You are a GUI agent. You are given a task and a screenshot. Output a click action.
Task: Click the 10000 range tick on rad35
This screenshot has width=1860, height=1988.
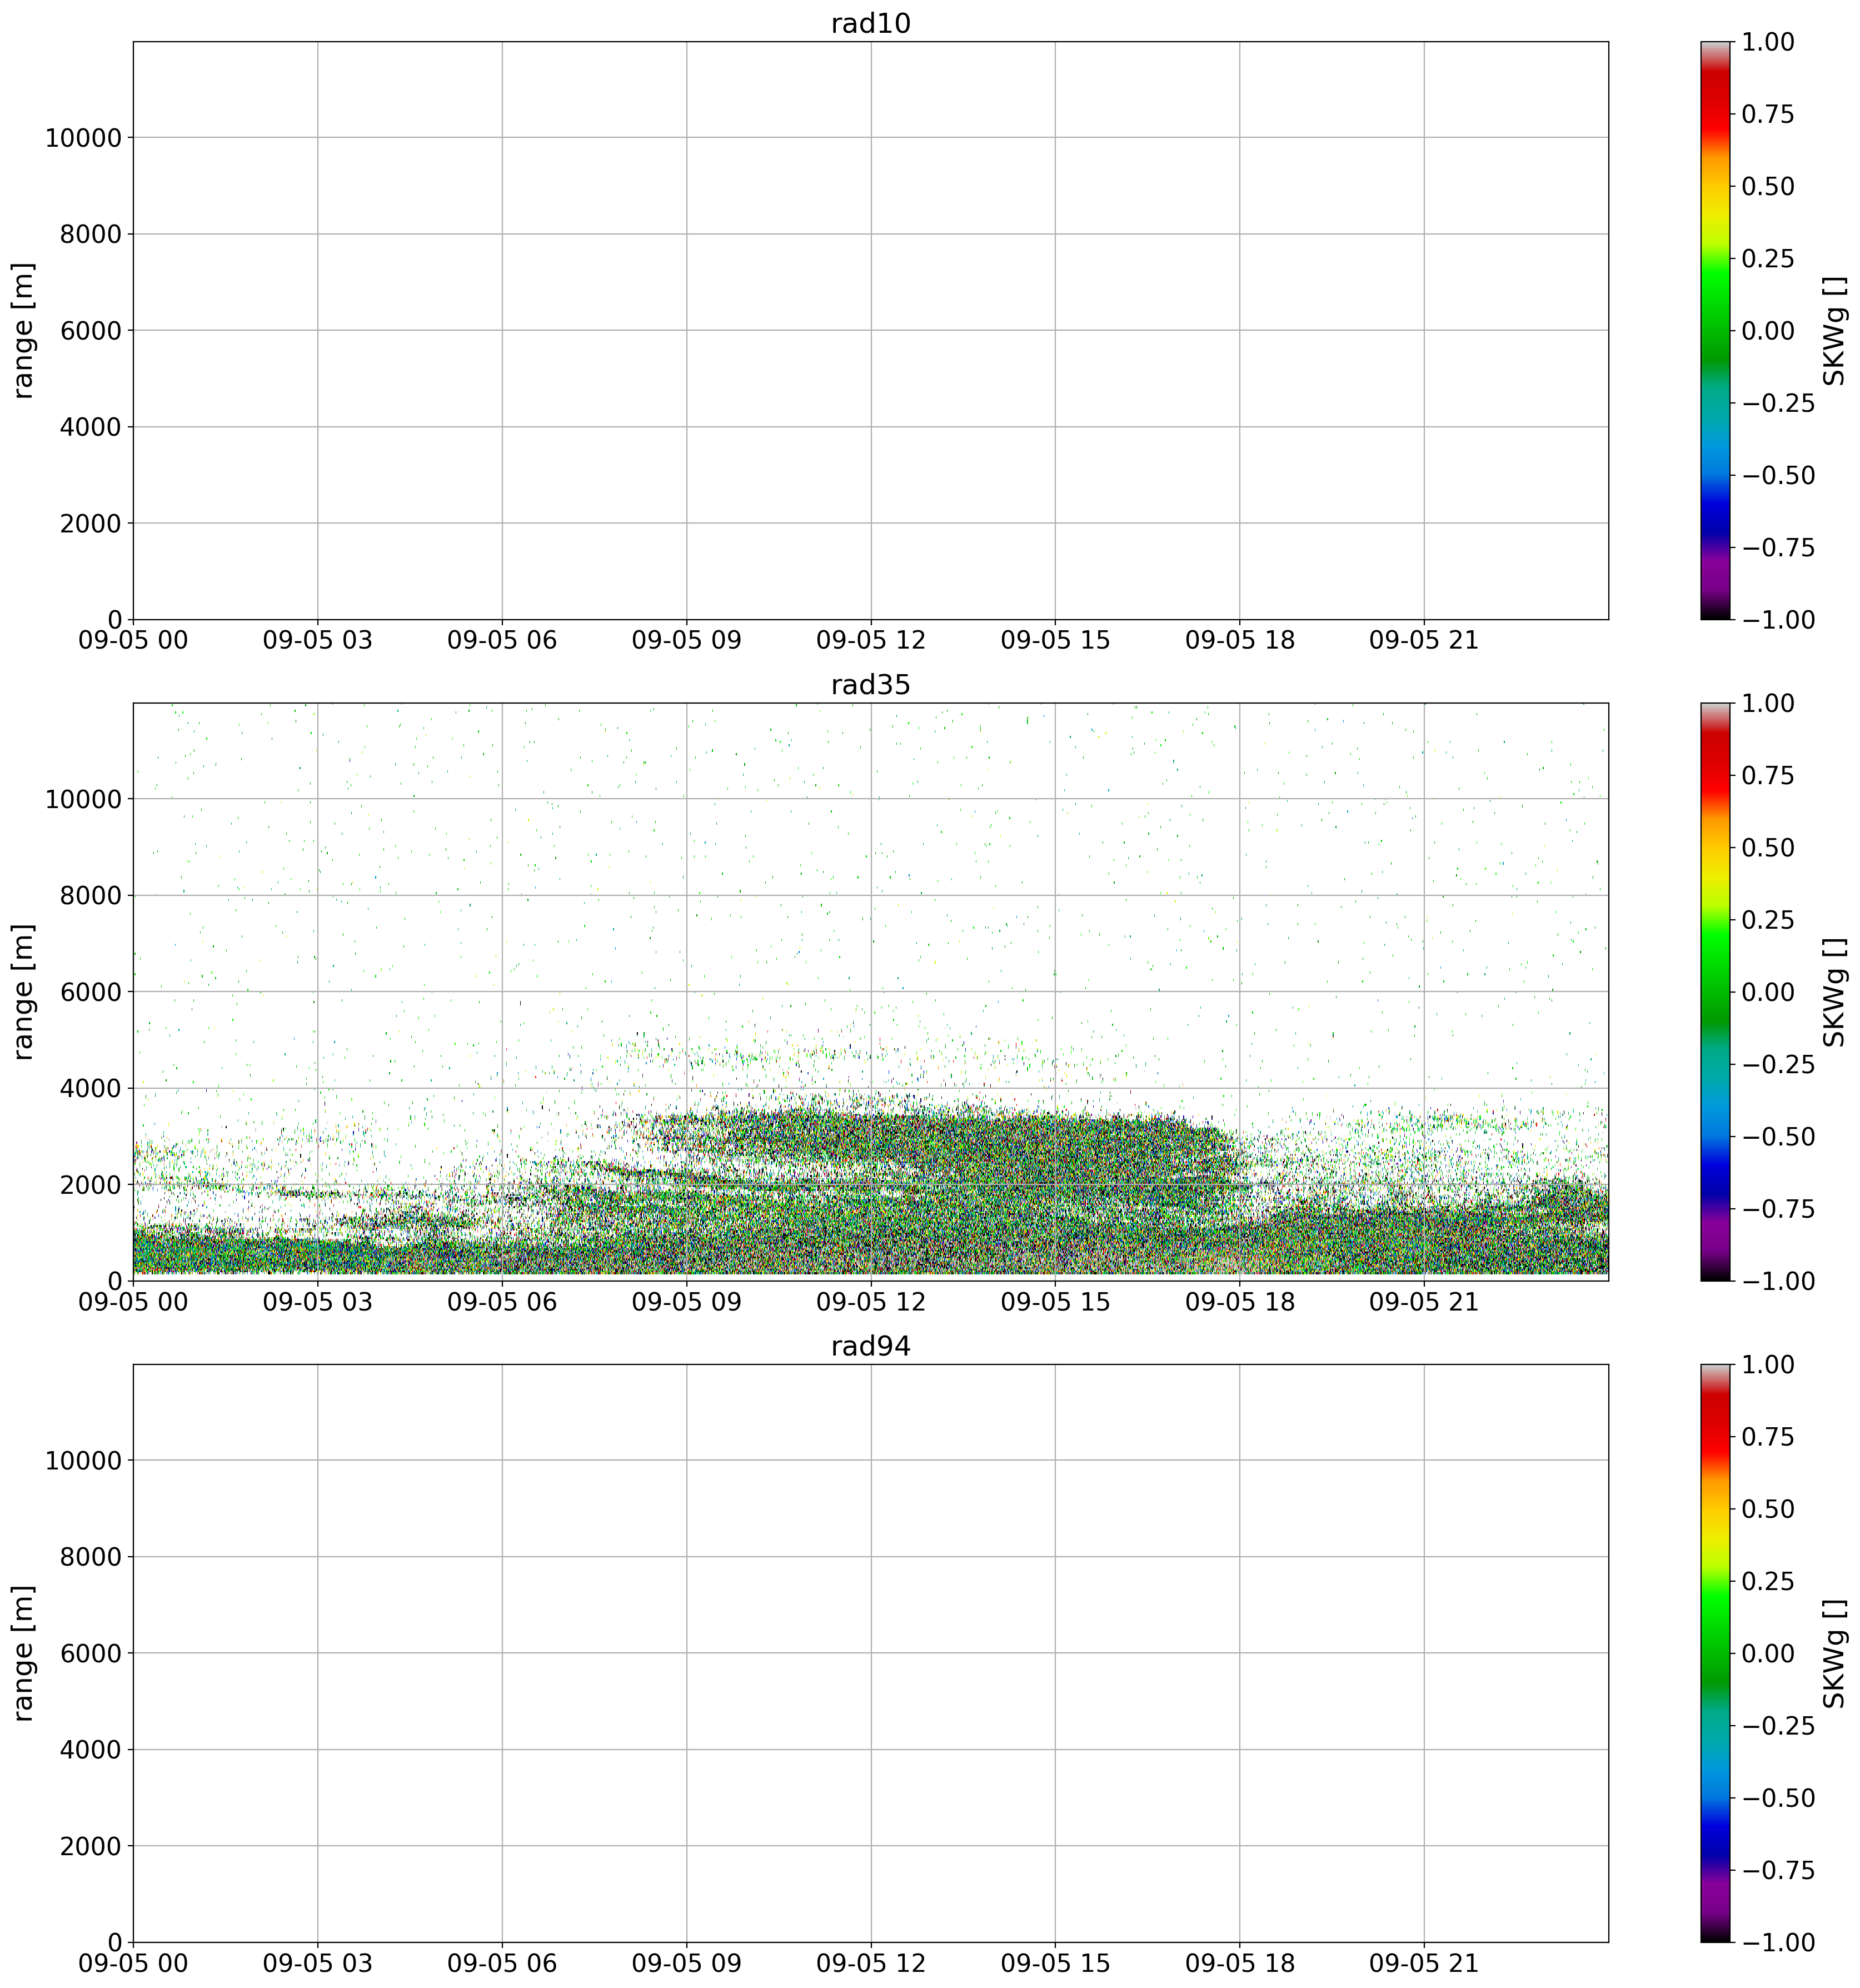point(83,800)
